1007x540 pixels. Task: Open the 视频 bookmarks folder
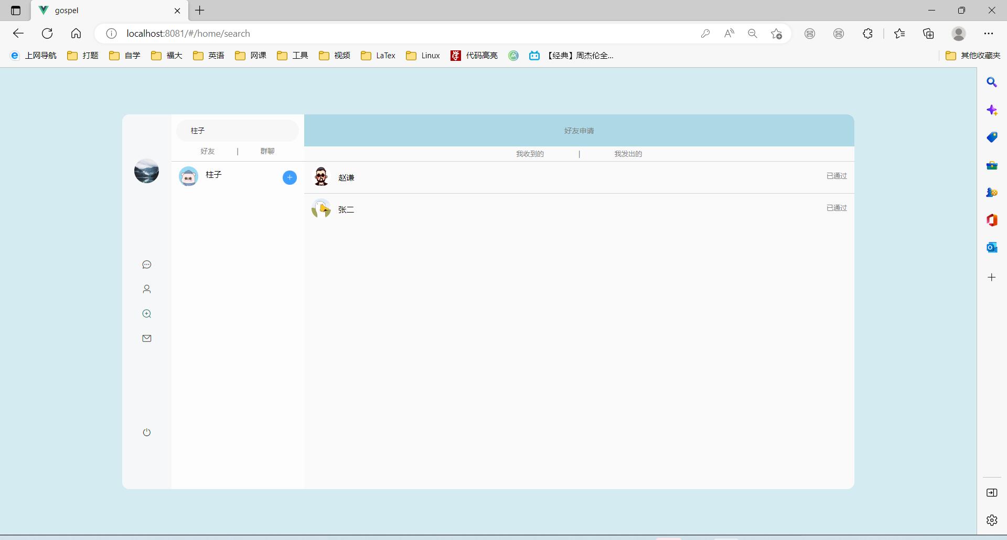pyautogui.click(x=335, y=56)
